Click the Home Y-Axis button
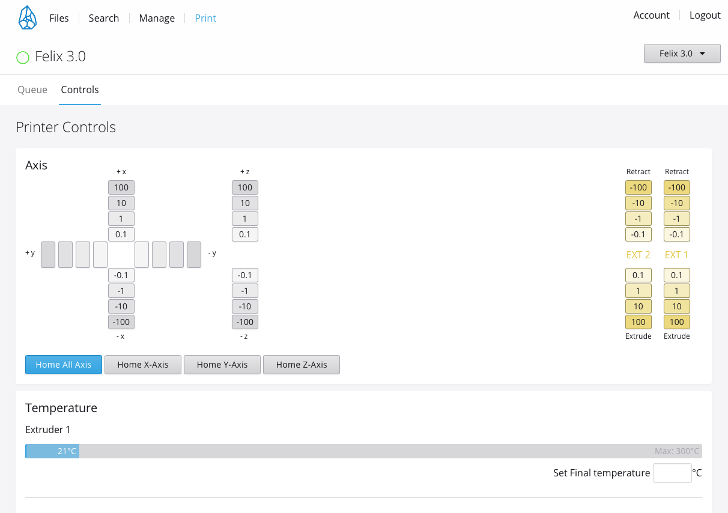Image resolution: width=728 pixels, height=513 pixels. click(x=222, y=365)
